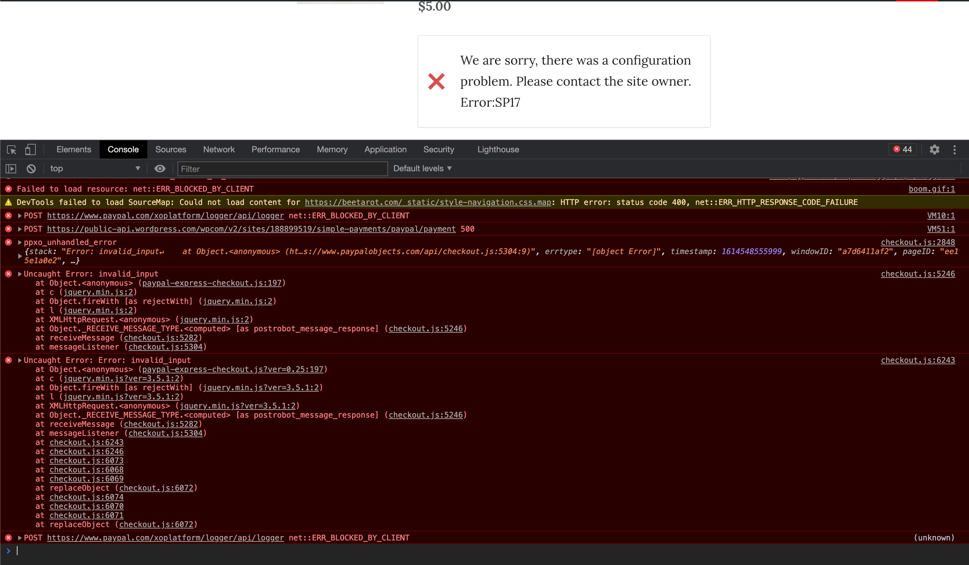This screenshot has height=565, width=969.
Task: Open the boom.gif:1 resource link
Action: tap(932, 189)
